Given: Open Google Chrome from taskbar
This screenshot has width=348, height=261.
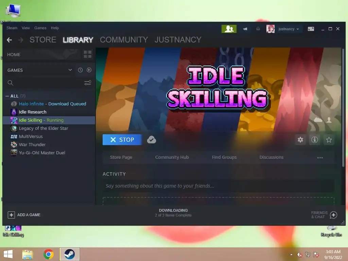Looking at the screenshot, I should pyautogui.click(x=49, y=254).
